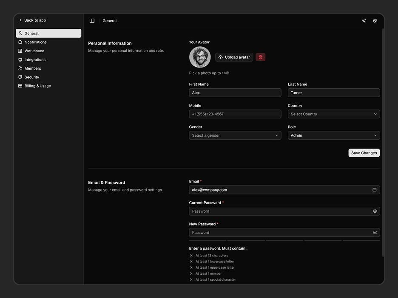398x298 pixels.
Task: Focus the First Name field with Alex
Action: 235,93
